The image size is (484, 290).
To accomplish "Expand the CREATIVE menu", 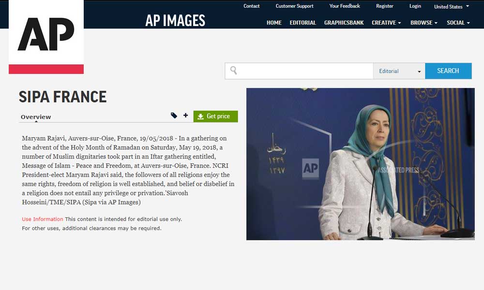I will pyautogui.click(x=386, y=23).
